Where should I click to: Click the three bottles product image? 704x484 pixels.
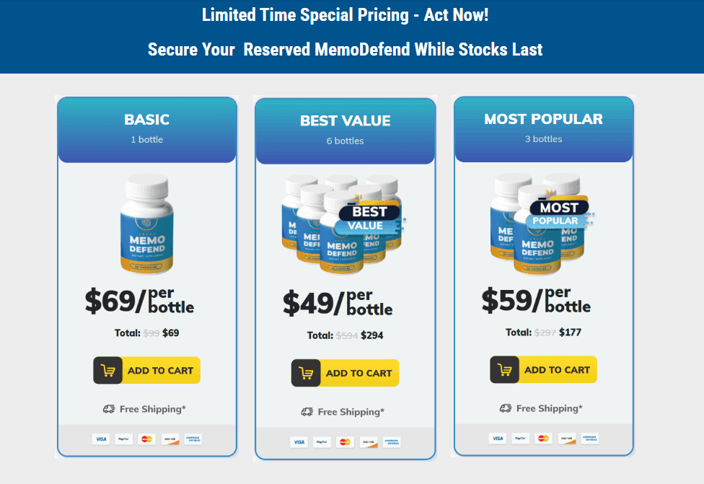coord(541,224)
